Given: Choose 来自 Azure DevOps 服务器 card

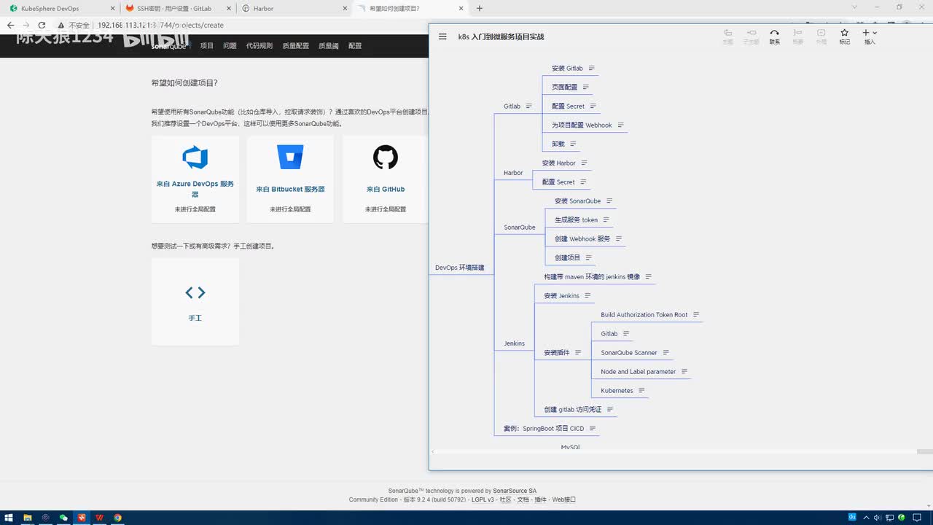Looking at the screenshot, I should point(195,179).
